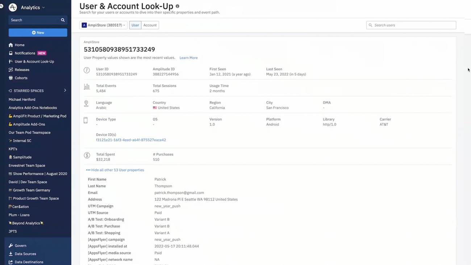Click the Search users input field
Screen dimensions: 471x265
tap(413, 25)
